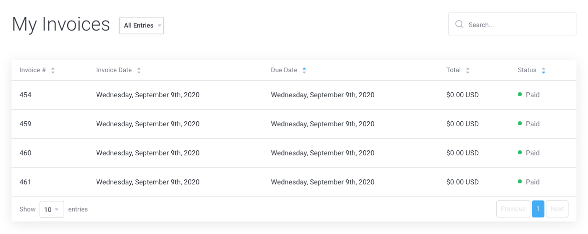Sort by Invoice Date arrows icon
The width and height of the screenshot is (588, 234).
click(139, 71)
